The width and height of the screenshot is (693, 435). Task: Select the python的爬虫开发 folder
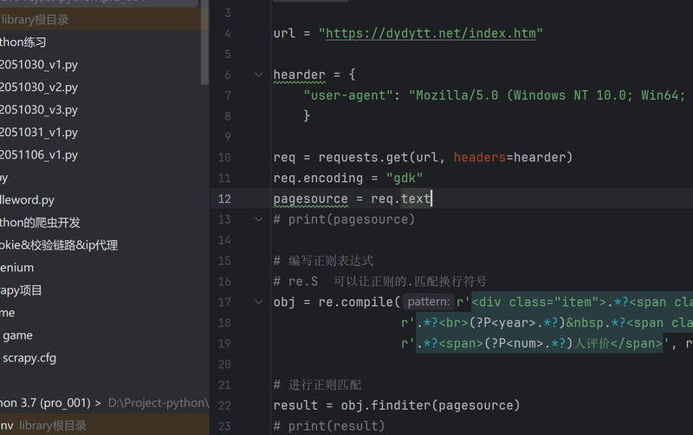click(40, 223)
